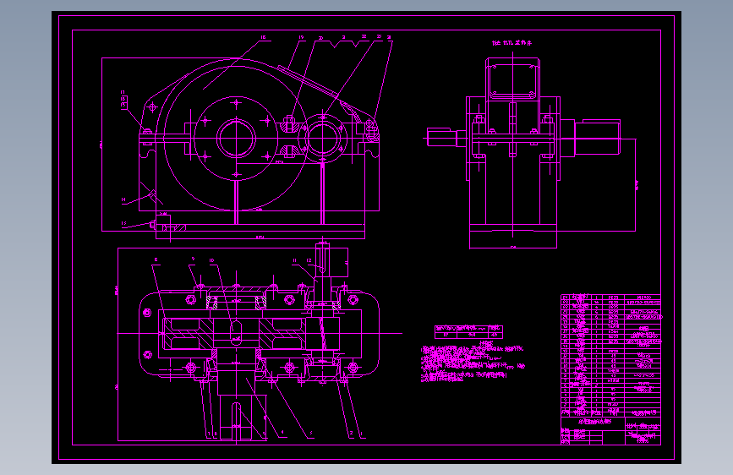The image size is (733, 475).
Task: Click the technical notes text block
Action: (x=472, y=363)
